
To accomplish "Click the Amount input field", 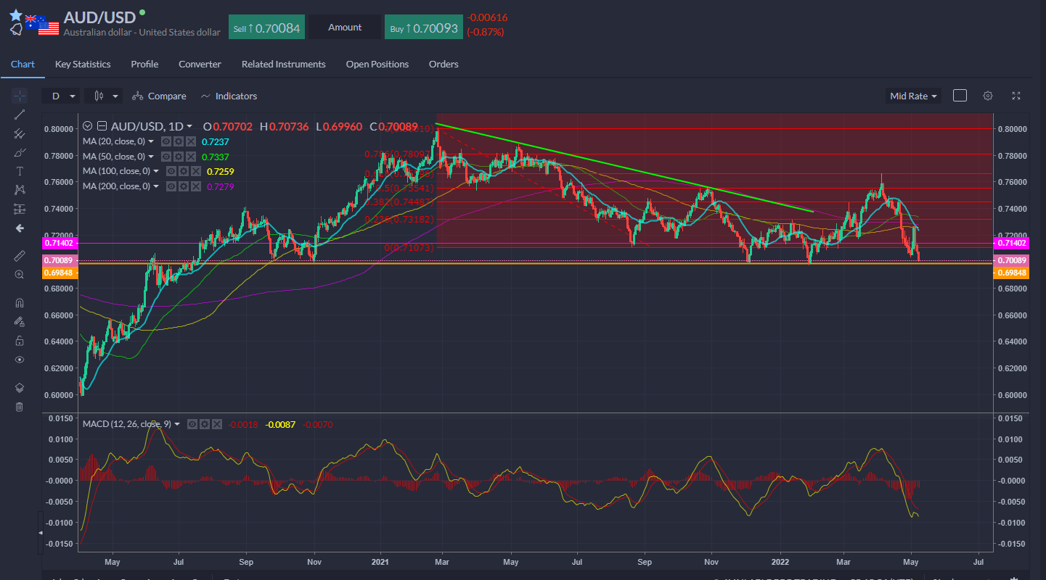I will [345, 28].
